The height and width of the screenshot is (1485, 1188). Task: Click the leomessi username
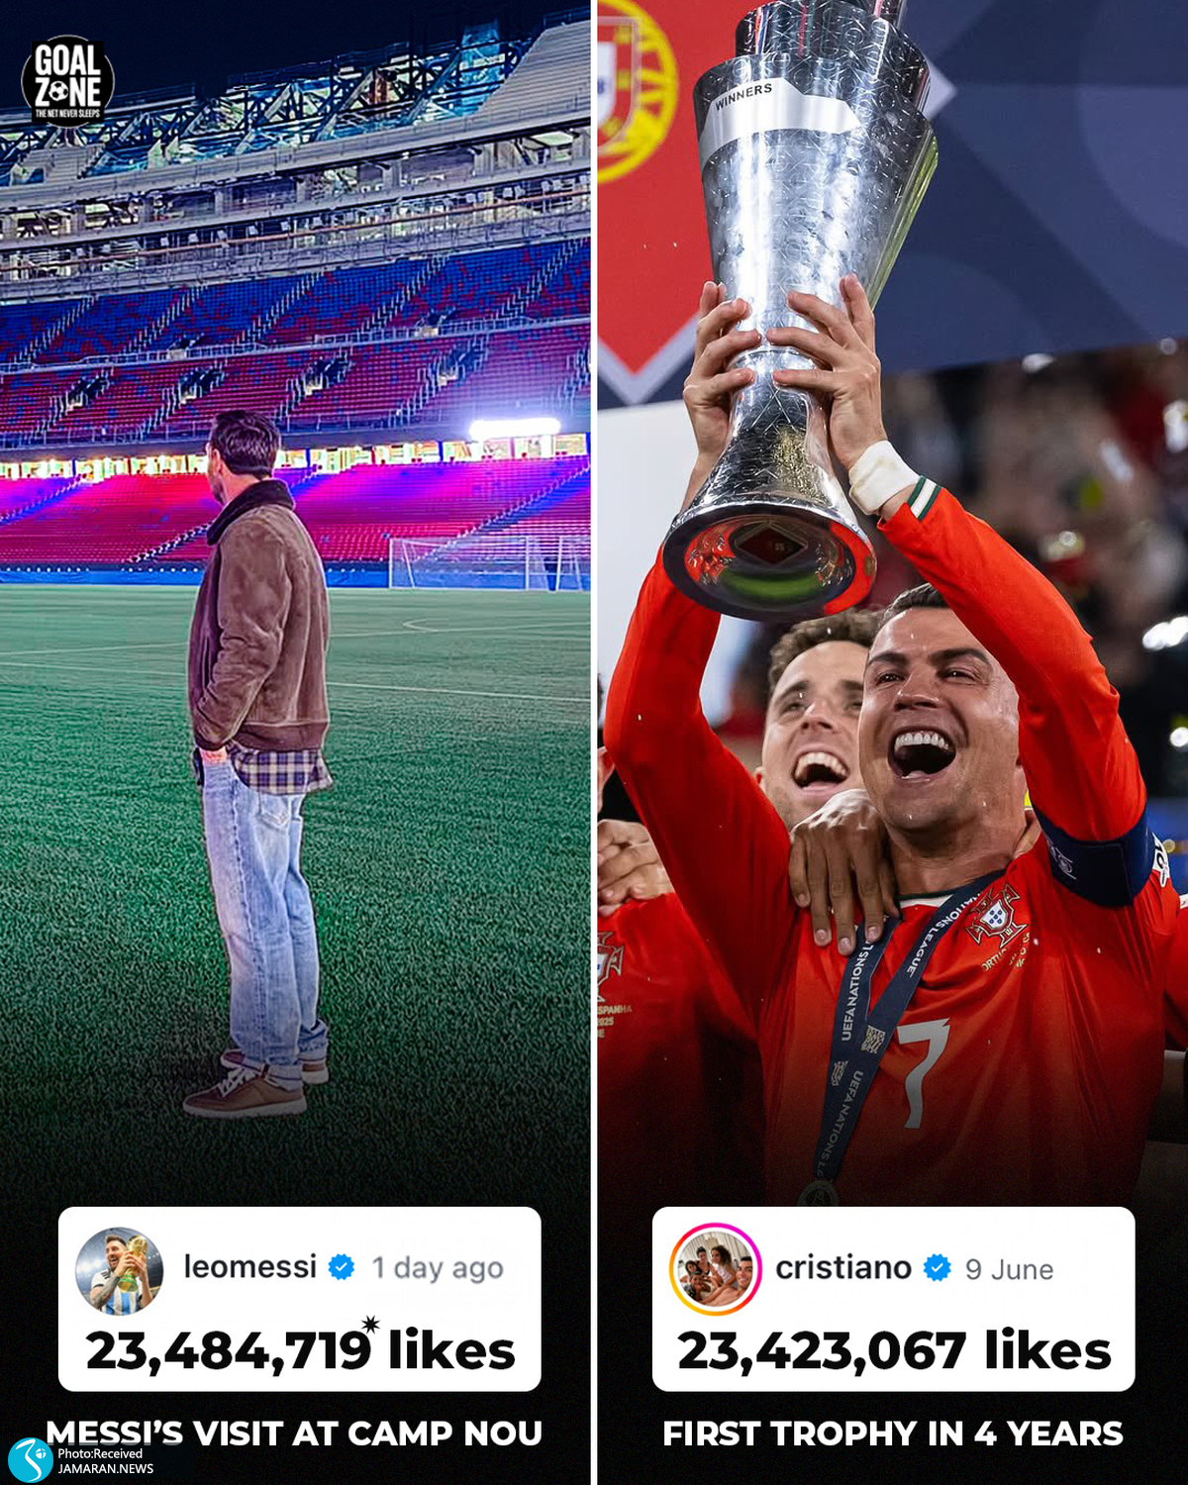(x=249, y=1266)
